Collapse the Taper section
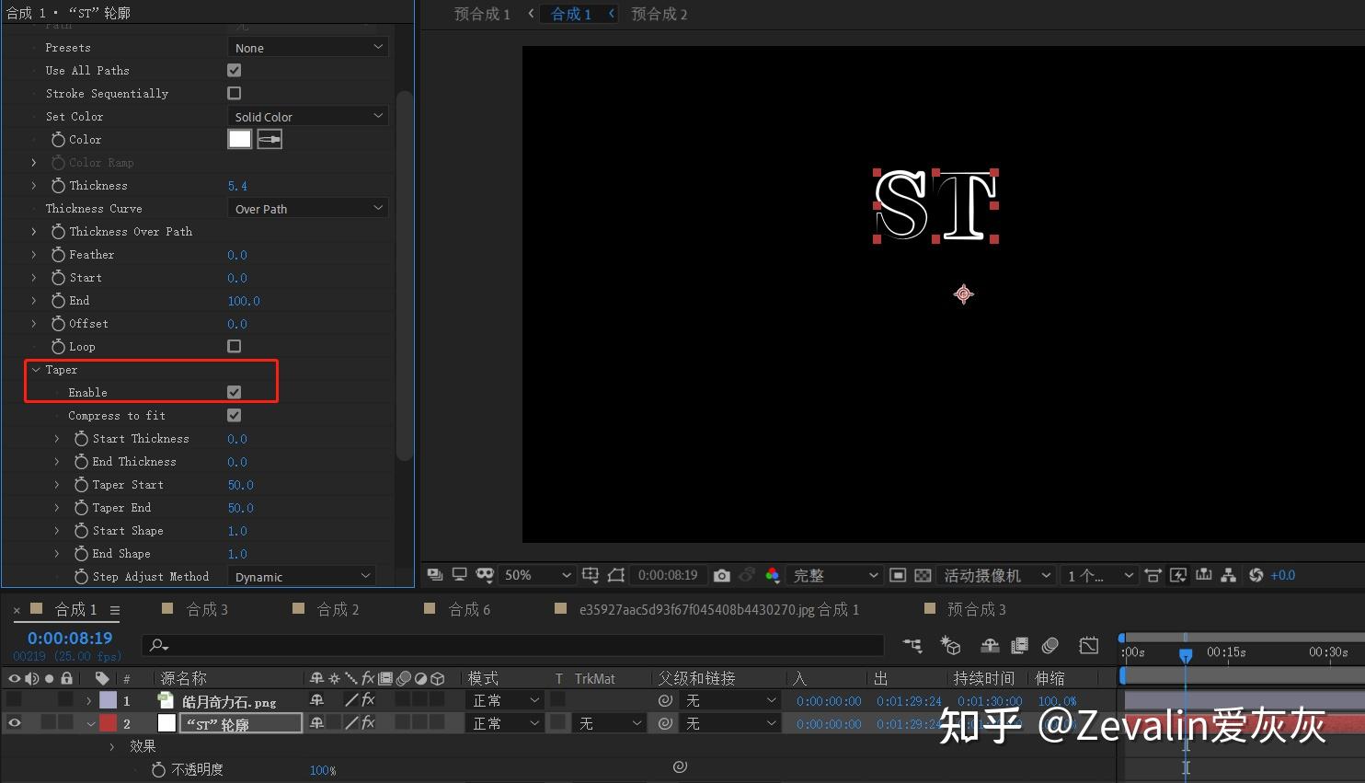This screenshot has width=1365, height=783. pos(35,369)
